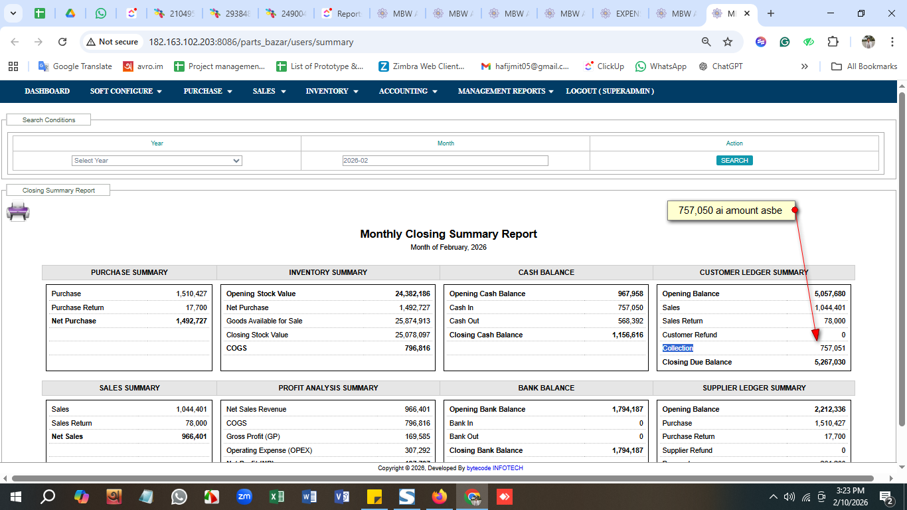Click the Month input field
Image resolution: width=907 pixels, height=510 pixels.
pyautogui.click(x=445, y=161)
